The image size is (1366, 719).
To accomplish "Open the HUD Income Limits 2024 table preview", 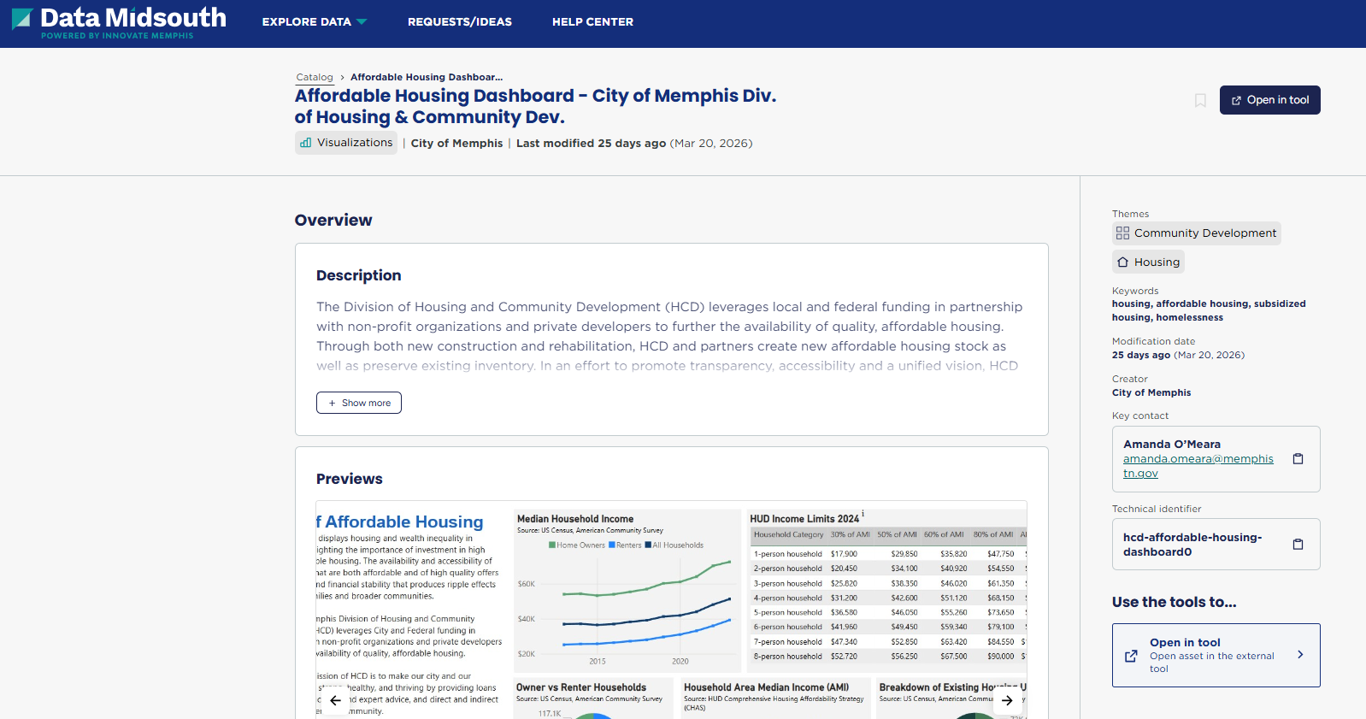I will (x=887, y=592).
